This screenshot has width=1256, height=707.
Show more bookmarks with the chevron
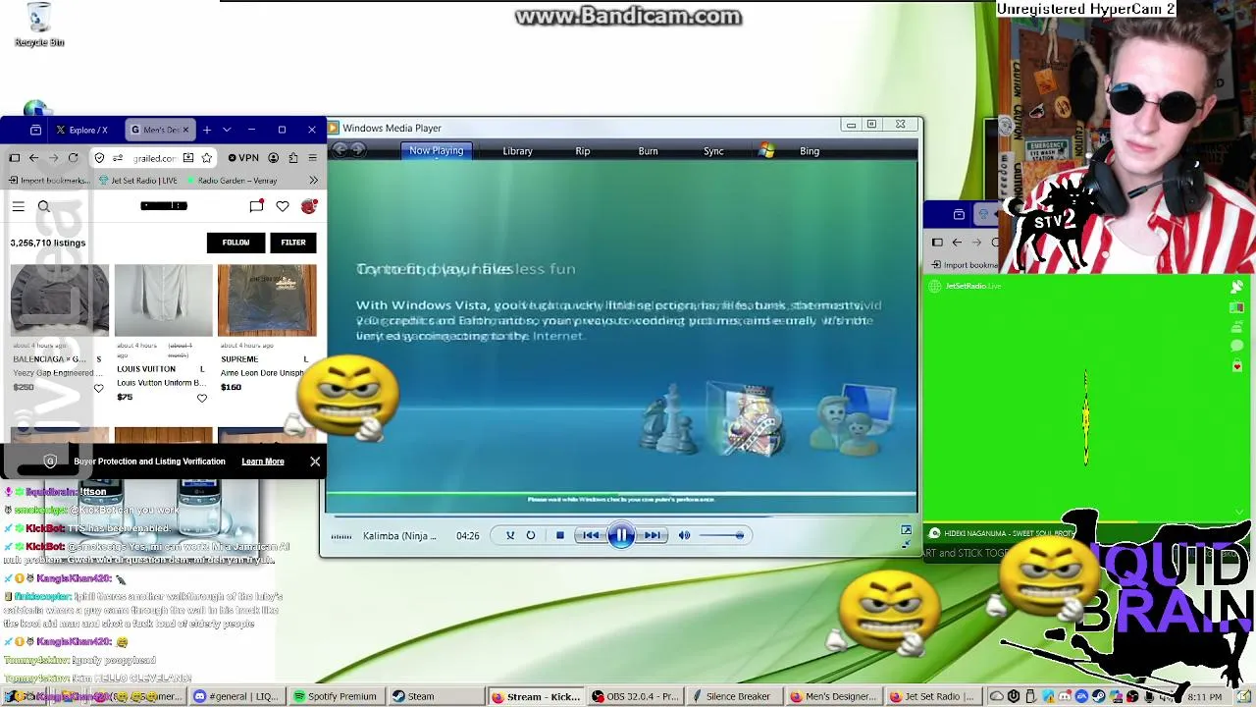313,181
